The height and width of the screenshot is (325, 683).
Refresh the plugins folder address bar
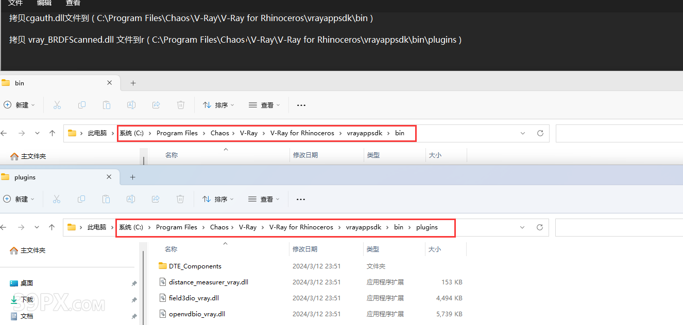pos(540,227)
